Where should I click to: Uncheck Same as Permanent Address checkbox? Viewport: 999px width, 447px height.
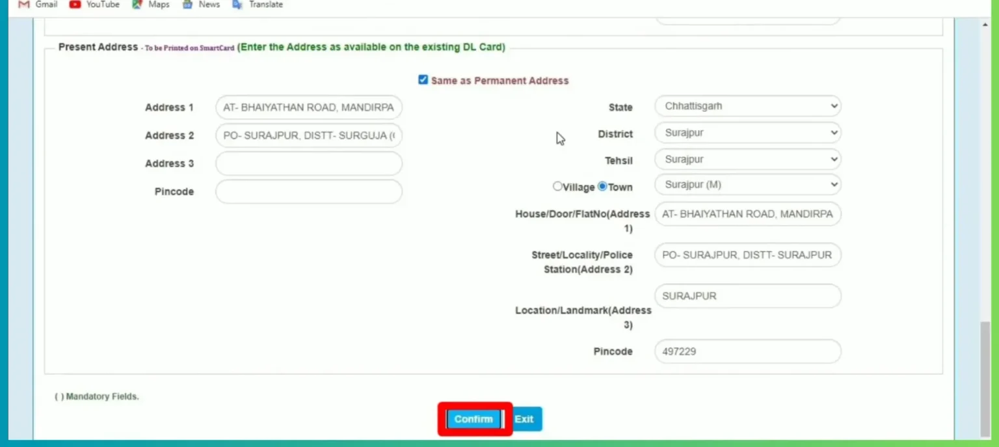[423, 80]
